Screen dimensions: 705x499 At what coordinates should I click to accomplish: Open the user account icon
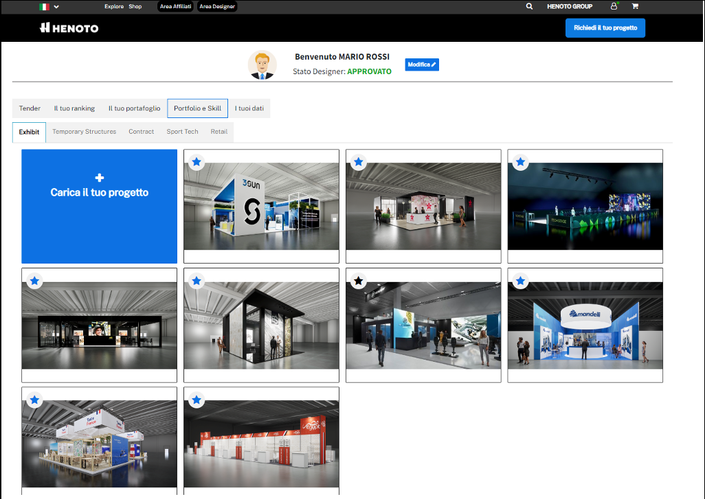click(x=614, y=6)
